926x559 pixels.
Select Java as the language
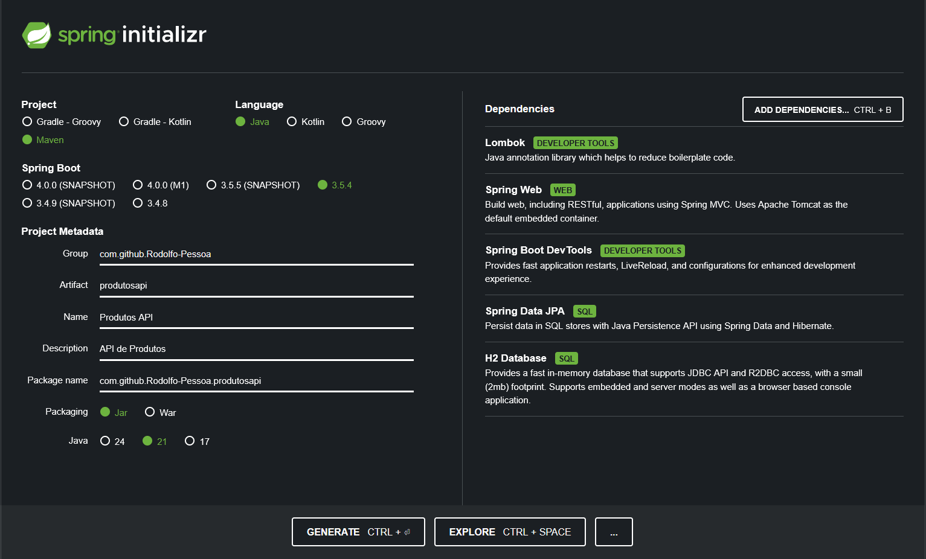[x=252, y=121]
